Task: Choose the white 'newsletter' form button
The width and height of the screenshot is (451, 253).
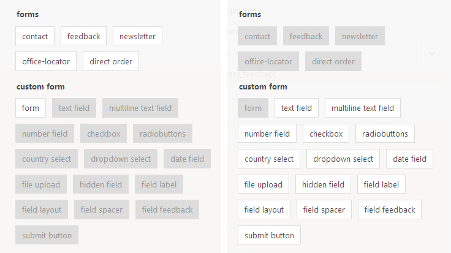Action: pyautogui.click(x=137, y=36)
